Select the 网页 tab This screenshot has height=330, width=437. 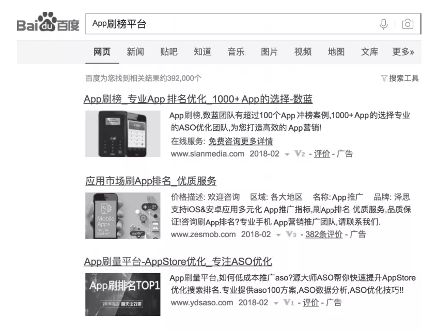[102, 52]
